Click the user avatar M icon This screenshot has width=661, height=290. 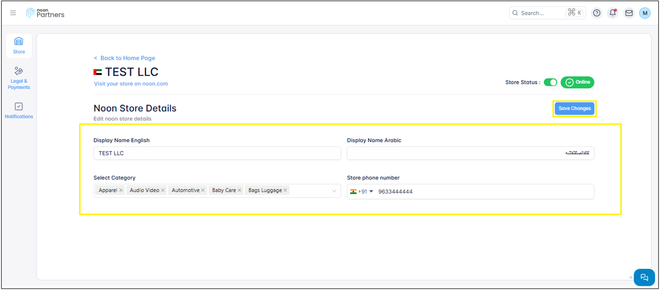645,13
